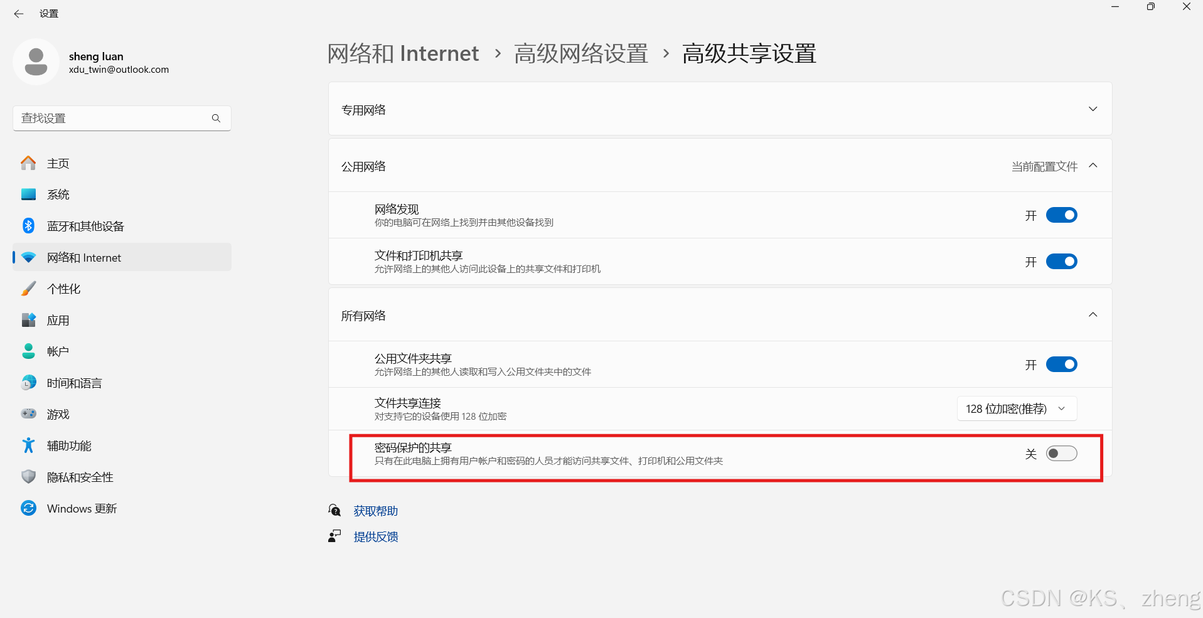This screenshot has height=618, width=1203.
Task: Click the paintbrush icon beside 个性化
Action: pyautogui.click(x=28, y=289)
